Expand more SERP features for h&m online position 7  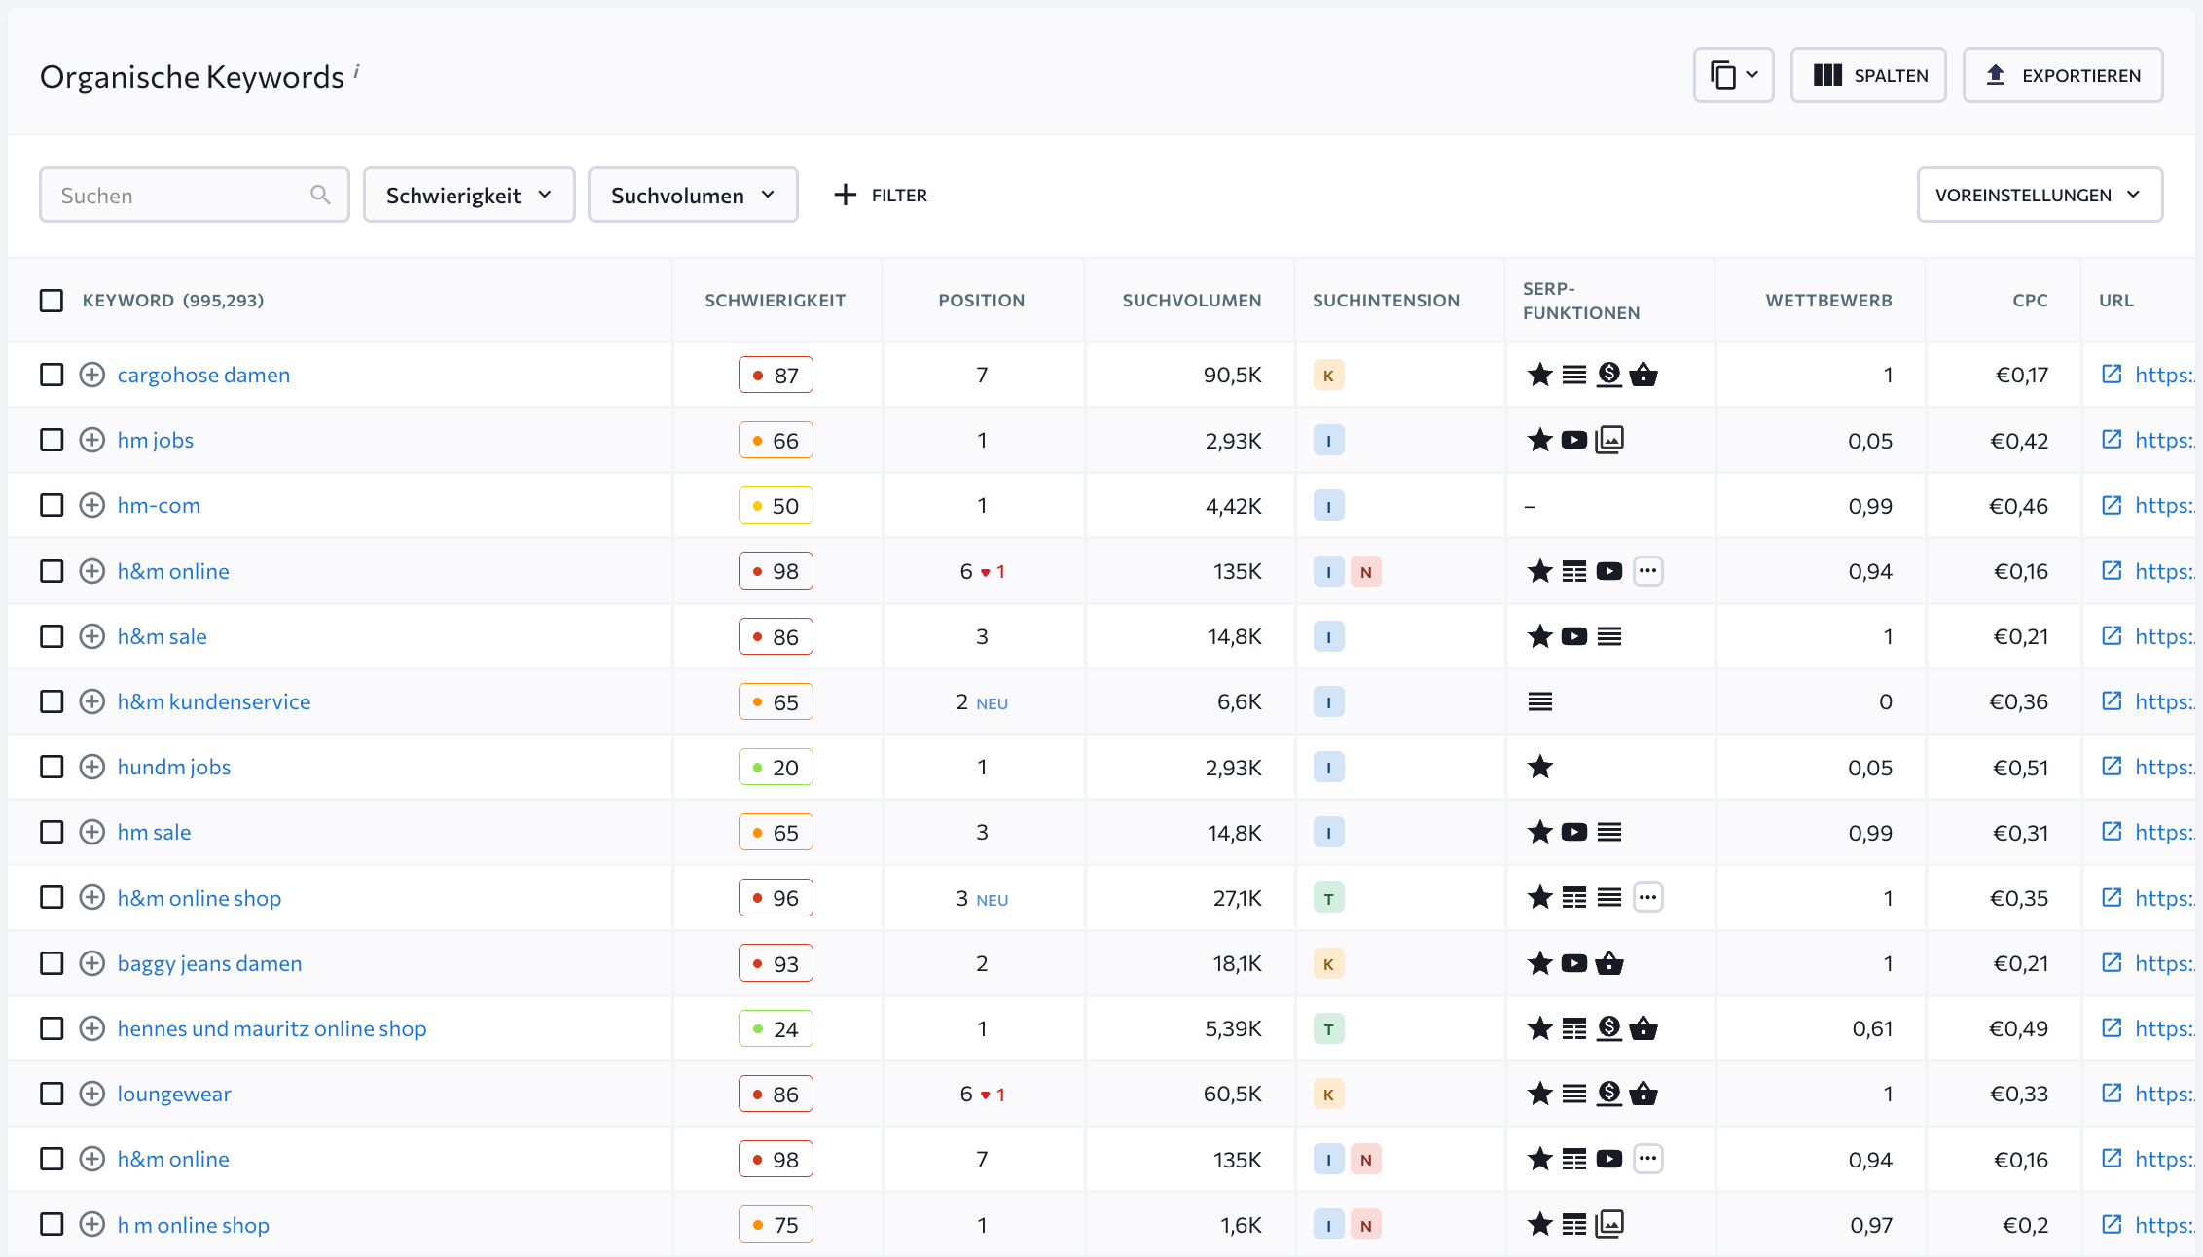[1647, 1158]
